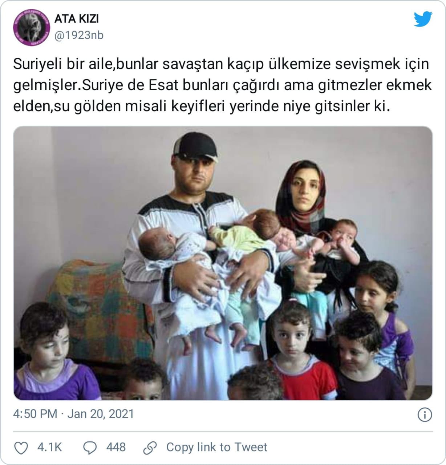Open the ATA KIZI display name
The height and width of the screenshot is (465, 446).
76,19
